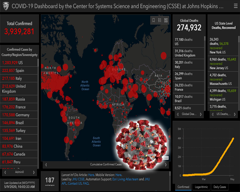Select France with 176,202 confirmed cases
Viewport: 240px width, 192px height.
(x=19, y=107)
